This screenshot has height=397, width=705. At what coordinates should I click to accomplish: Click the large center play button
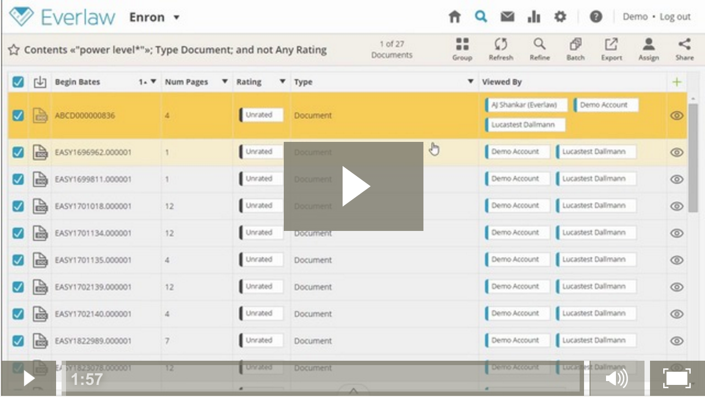[354, 186]
